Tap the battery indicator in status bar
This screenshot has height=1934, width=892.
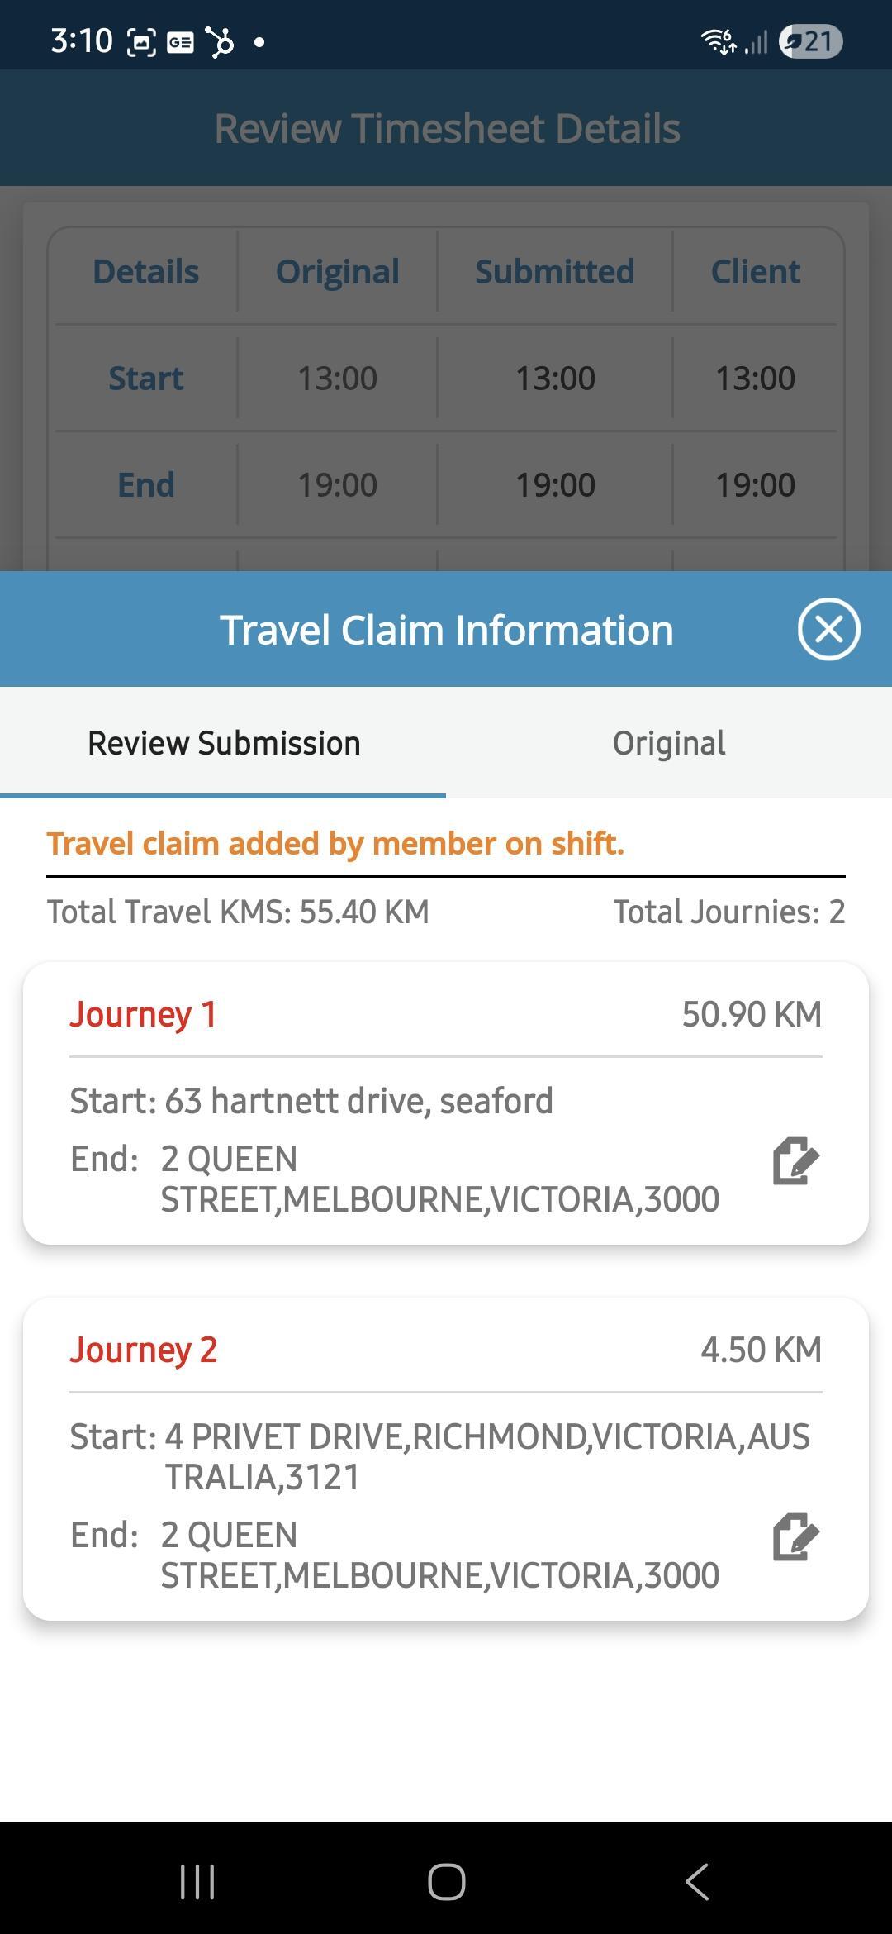(811, 41)
